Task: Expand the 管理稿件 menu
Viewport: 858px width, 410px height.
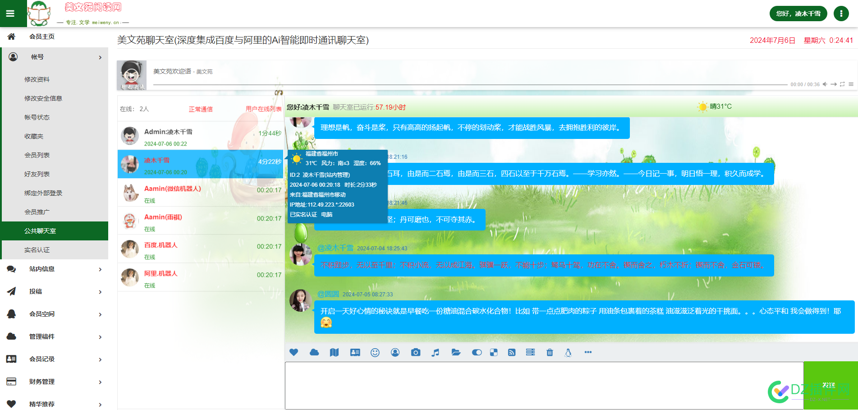Action: [x=54, y=336]
